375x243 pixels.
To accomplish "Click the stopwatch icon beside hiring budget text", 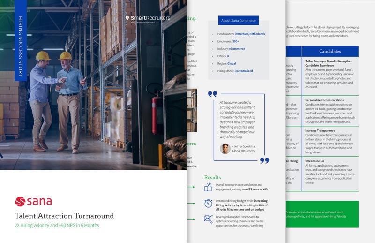I will pyautogui.click(x=209, y=203).
